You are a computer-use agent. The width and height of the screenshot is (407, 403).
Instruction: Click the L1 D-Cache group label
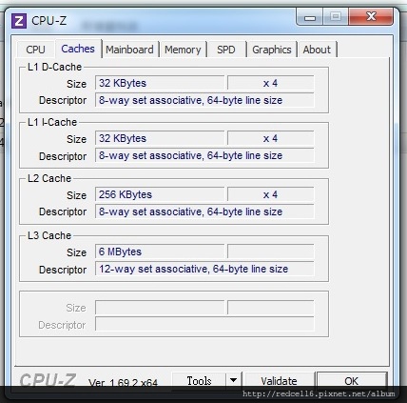pyautogui.click(x=54, y=67)
